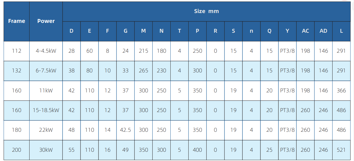
Task: Select the 6-7.5kW power cell
Action: click(x=46, y=71)
